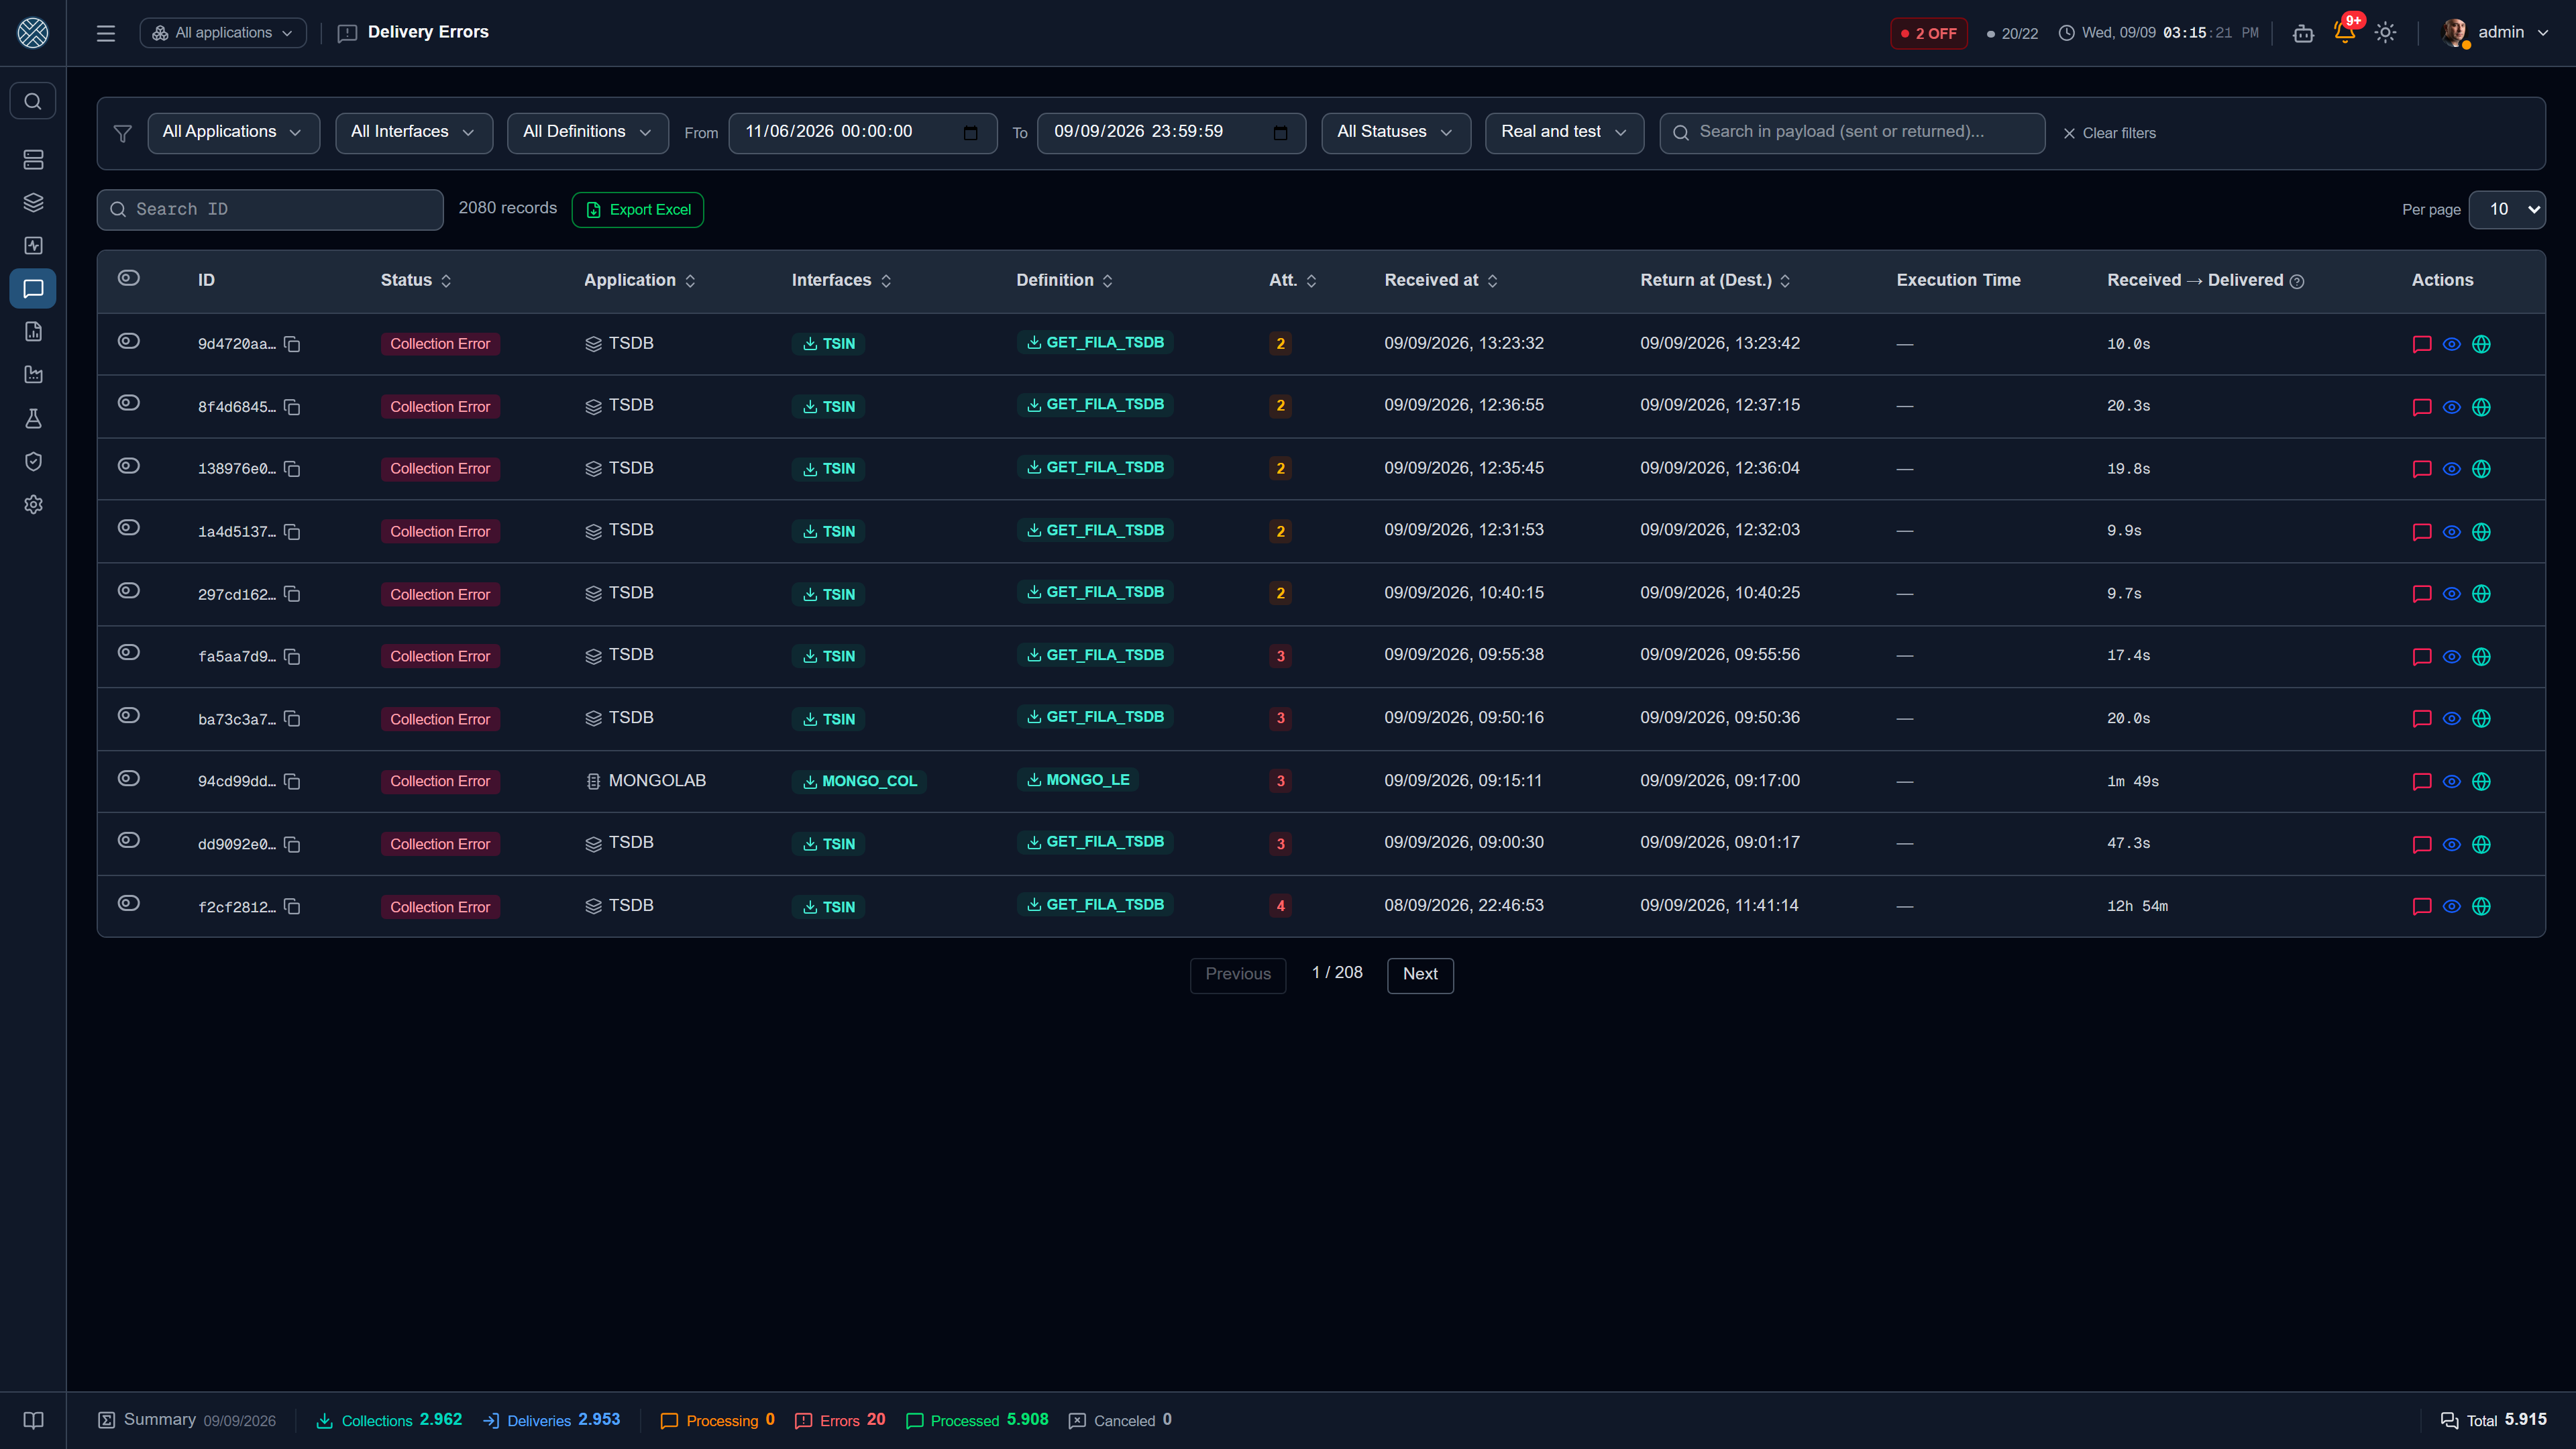
Task: Toggle visibility for row dd9092e0
Action: [x=129, y=841]
